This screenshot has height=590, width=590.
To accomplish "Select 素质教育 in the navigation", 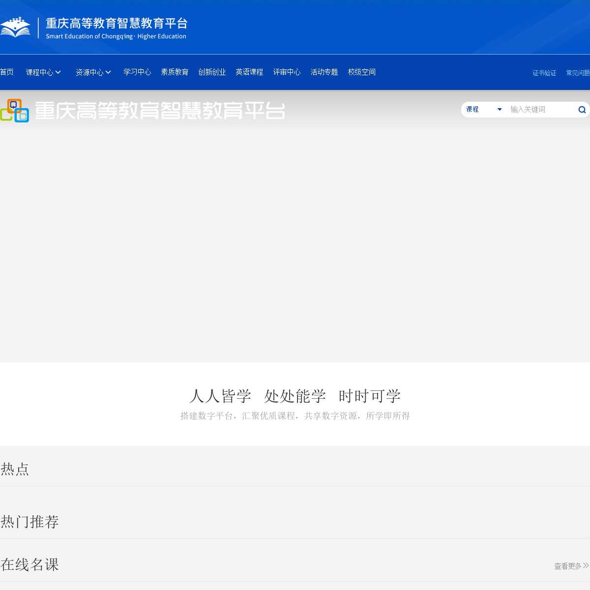I will point(175,72).
